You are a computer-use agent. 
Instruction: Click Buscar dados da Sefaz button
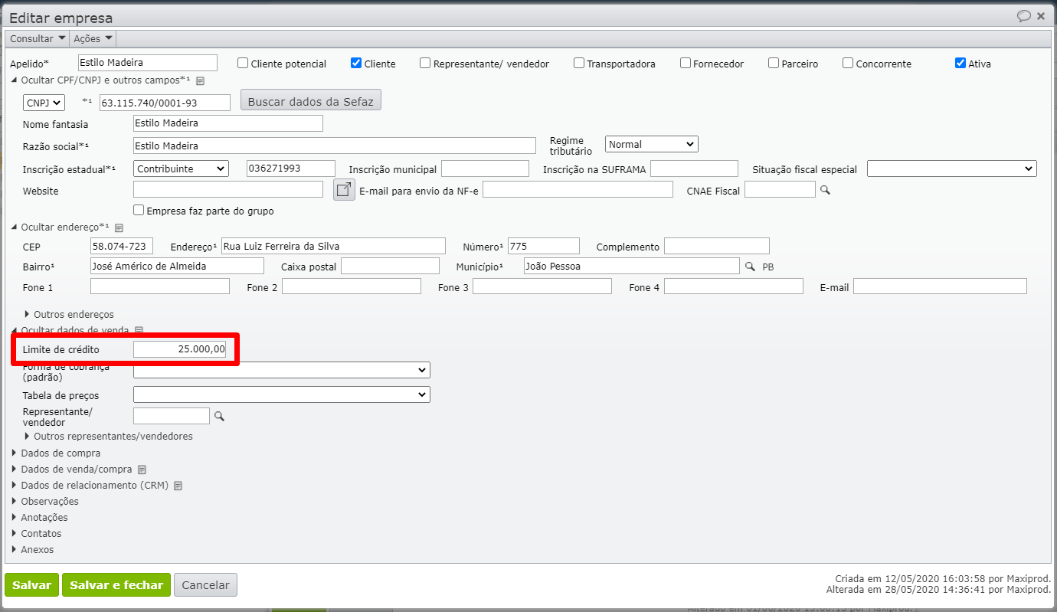coord(311,100)
